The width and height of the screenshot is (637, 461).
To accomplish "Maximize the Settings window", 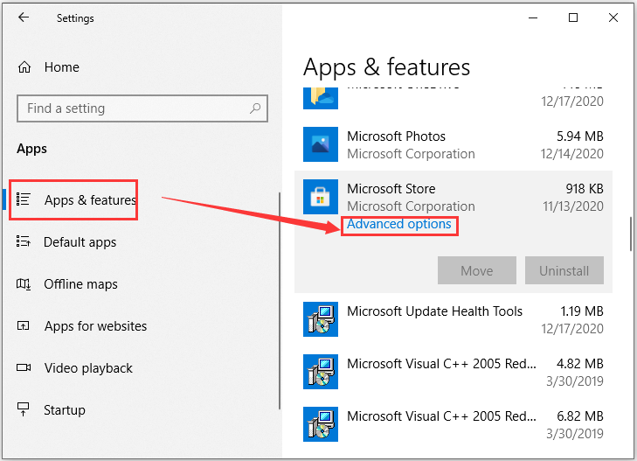I will (x=573, y=17).
